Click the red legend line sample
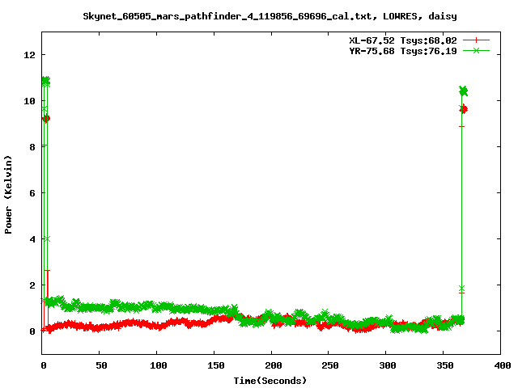518x388 pixels. point(476,40)
